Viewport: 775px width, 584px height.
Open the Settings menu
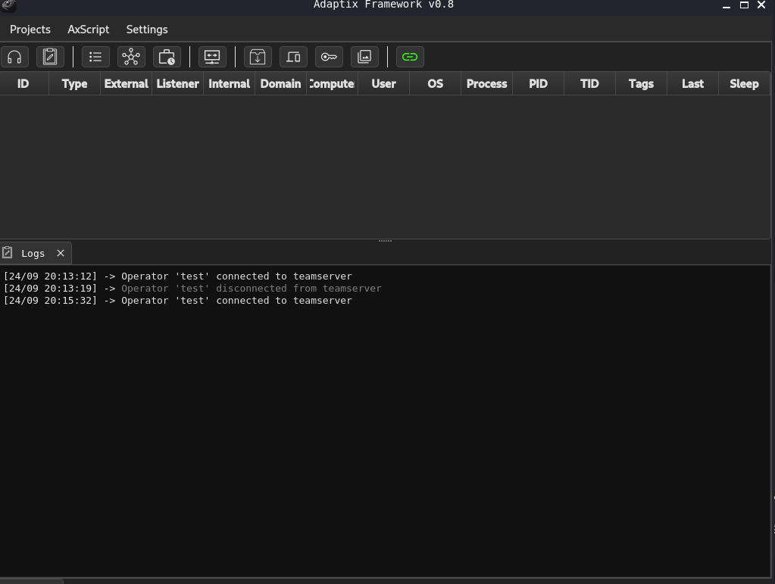click(147, 30)
